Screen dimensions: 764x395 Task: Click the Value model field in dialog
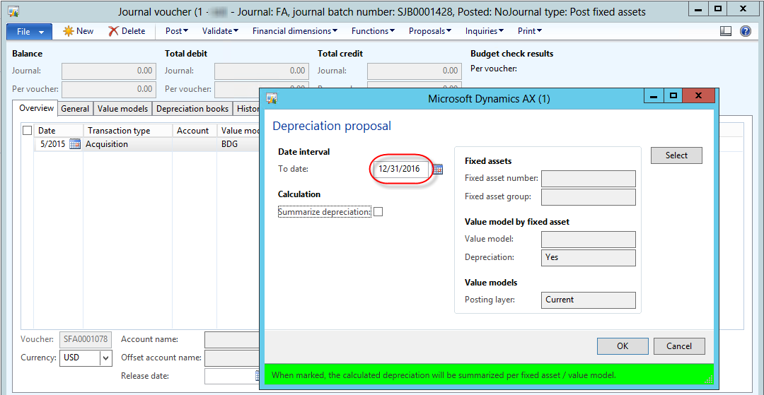tap(588, 240)
